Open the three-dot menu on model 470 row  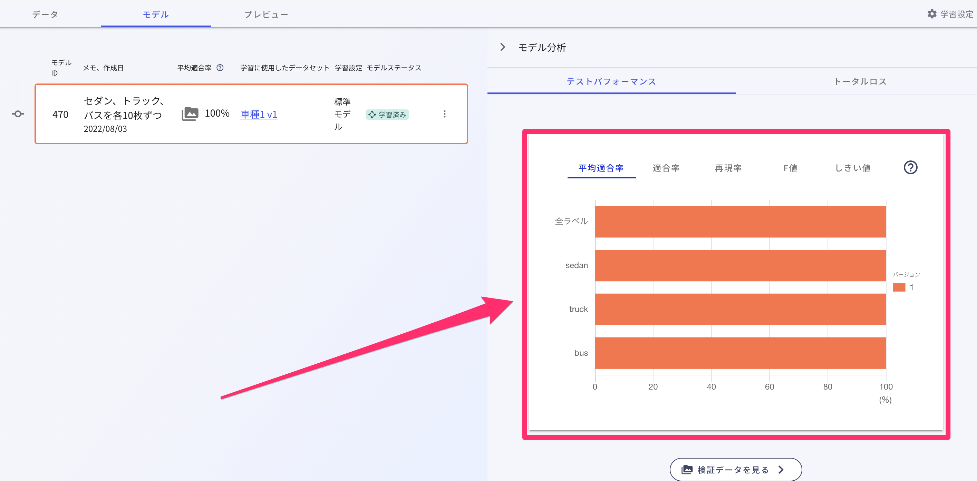pos(444,114)
